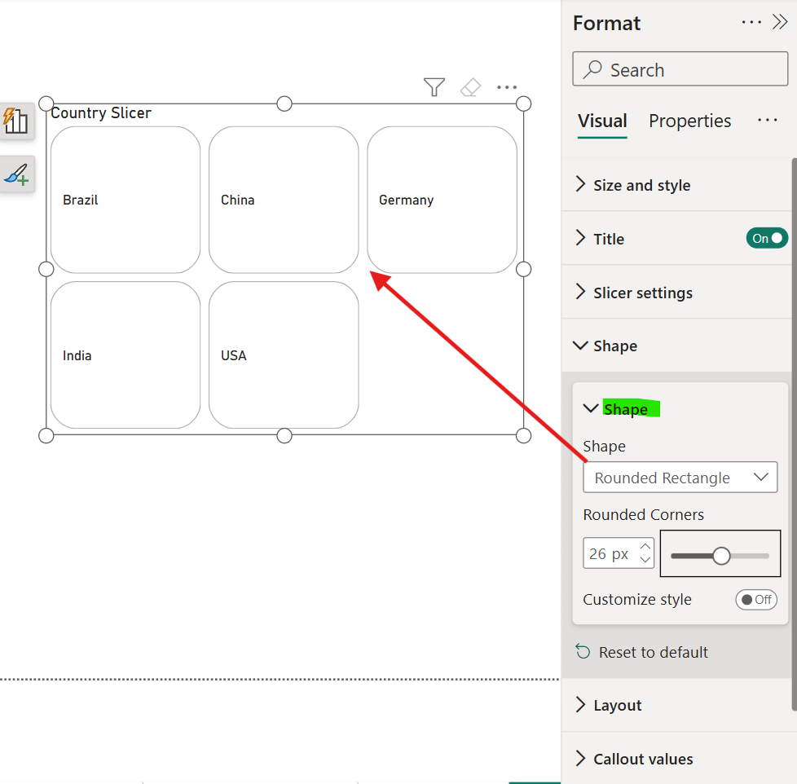
Task: Open the filter icon on the slicer visual
Action: tap(434, 87)
